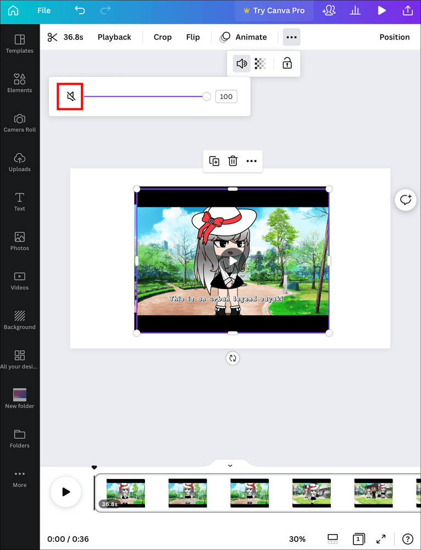This screenshot has width=421, height=550.
Task: Click the scissors trim video icon
Action: 53,37
